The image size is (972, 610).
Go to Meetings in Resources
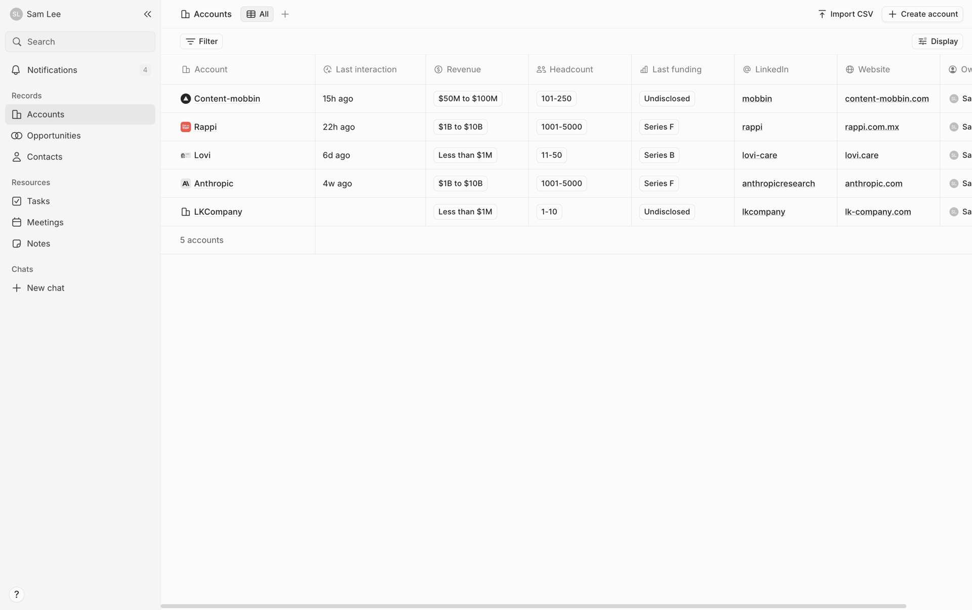click(x=80, y=222)
